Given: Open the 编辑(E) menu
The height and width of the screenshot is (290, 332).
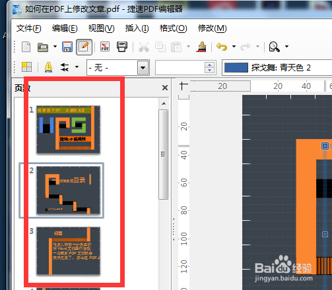Looking at the screenshot, I should (65, 28).
